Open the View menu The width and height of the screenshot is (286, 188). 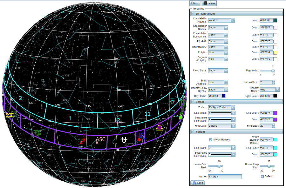pos(209,3)
